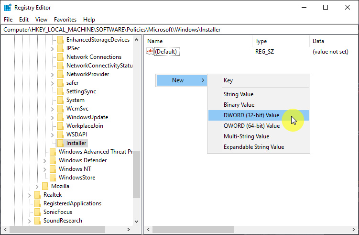
Task: Click the registry path address bar
Action: tap(179, 30)
